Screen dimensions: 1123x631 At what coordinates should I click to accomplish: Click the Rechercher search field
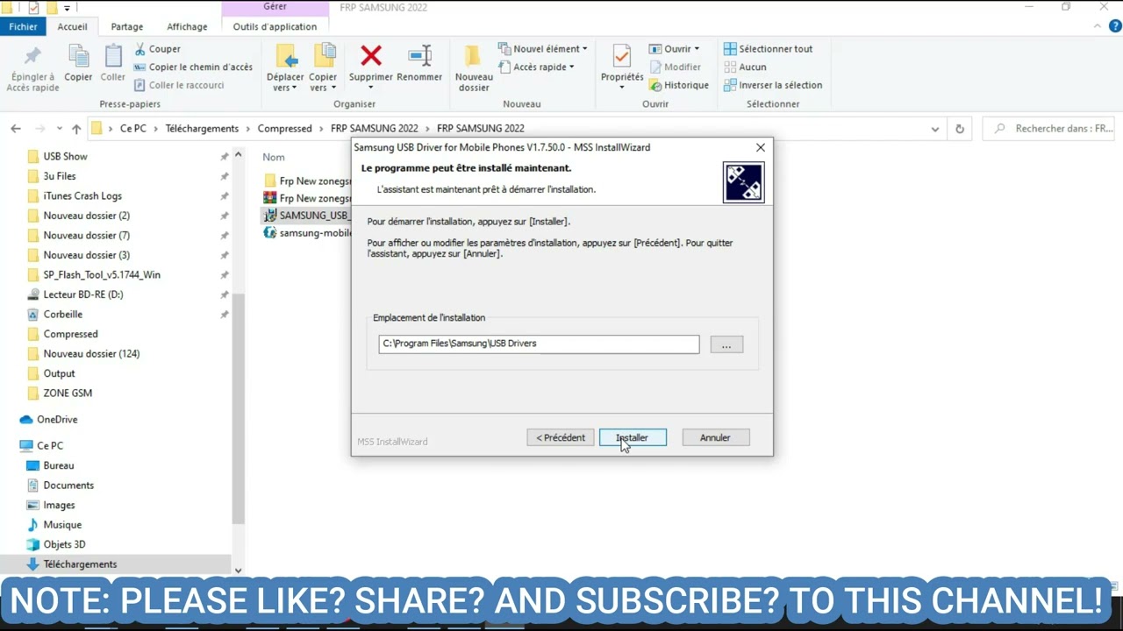1050,128
